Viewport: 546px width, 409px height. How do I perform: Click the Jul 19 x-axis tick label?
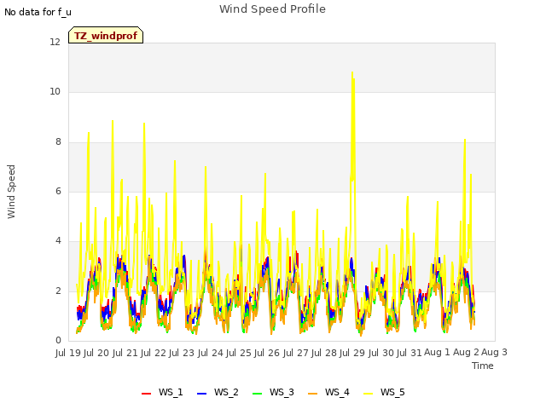pos(68,353)
